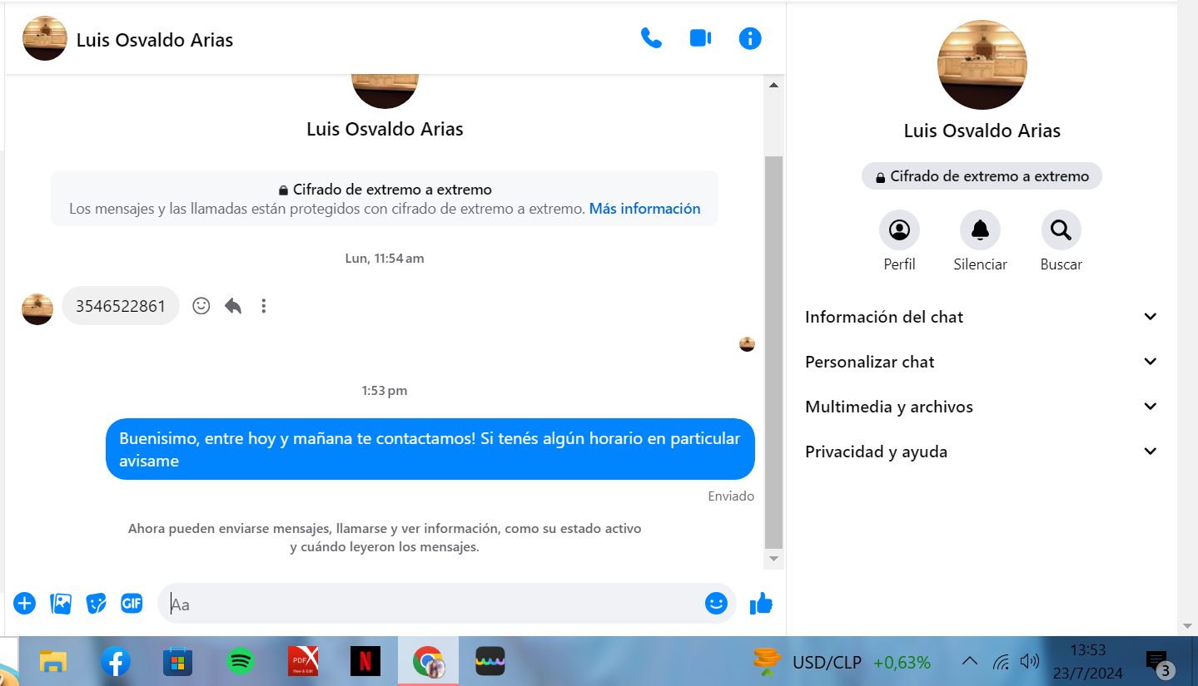Open the Más información link
This screenshot has width=1198, height=686.
(x=644, y=209)
